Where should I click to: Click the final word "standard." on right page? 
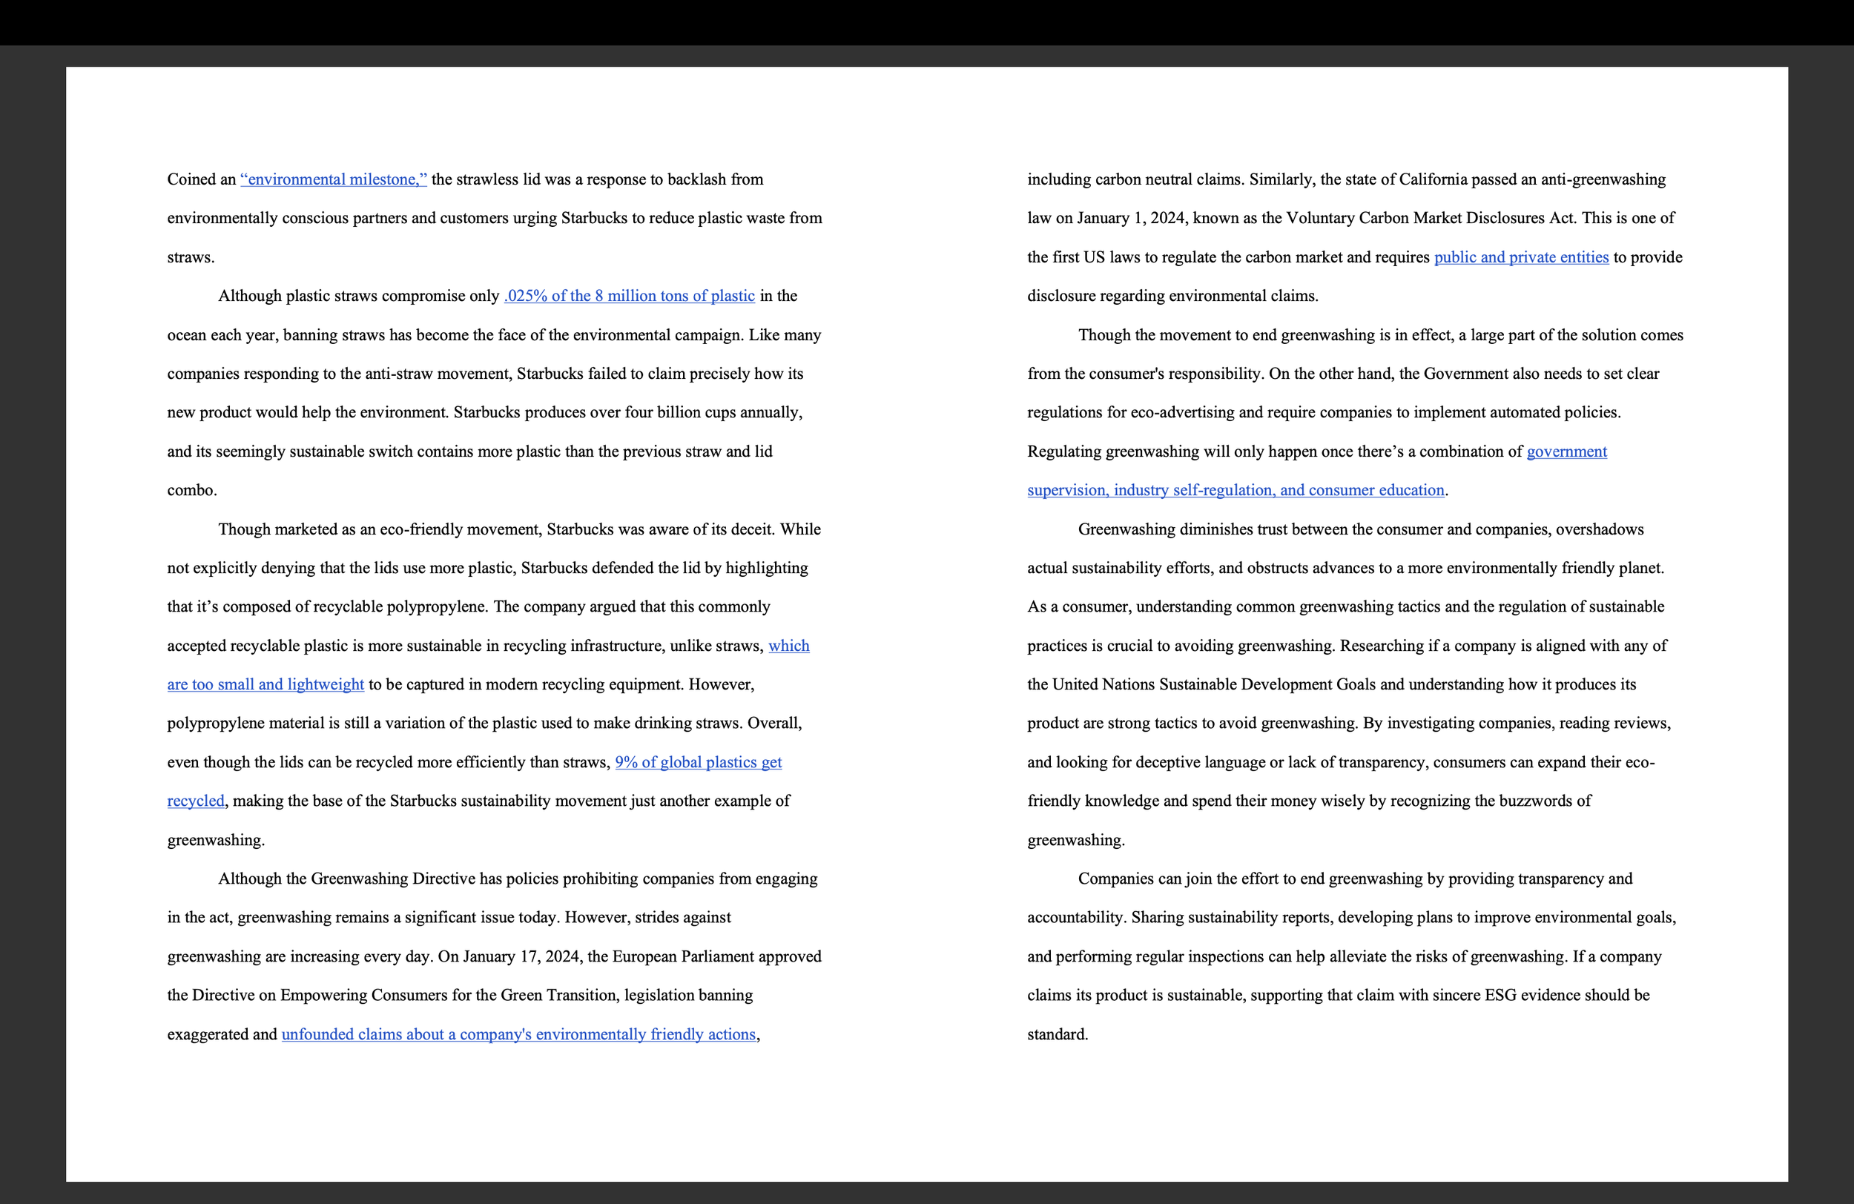coord(1057,1034)
